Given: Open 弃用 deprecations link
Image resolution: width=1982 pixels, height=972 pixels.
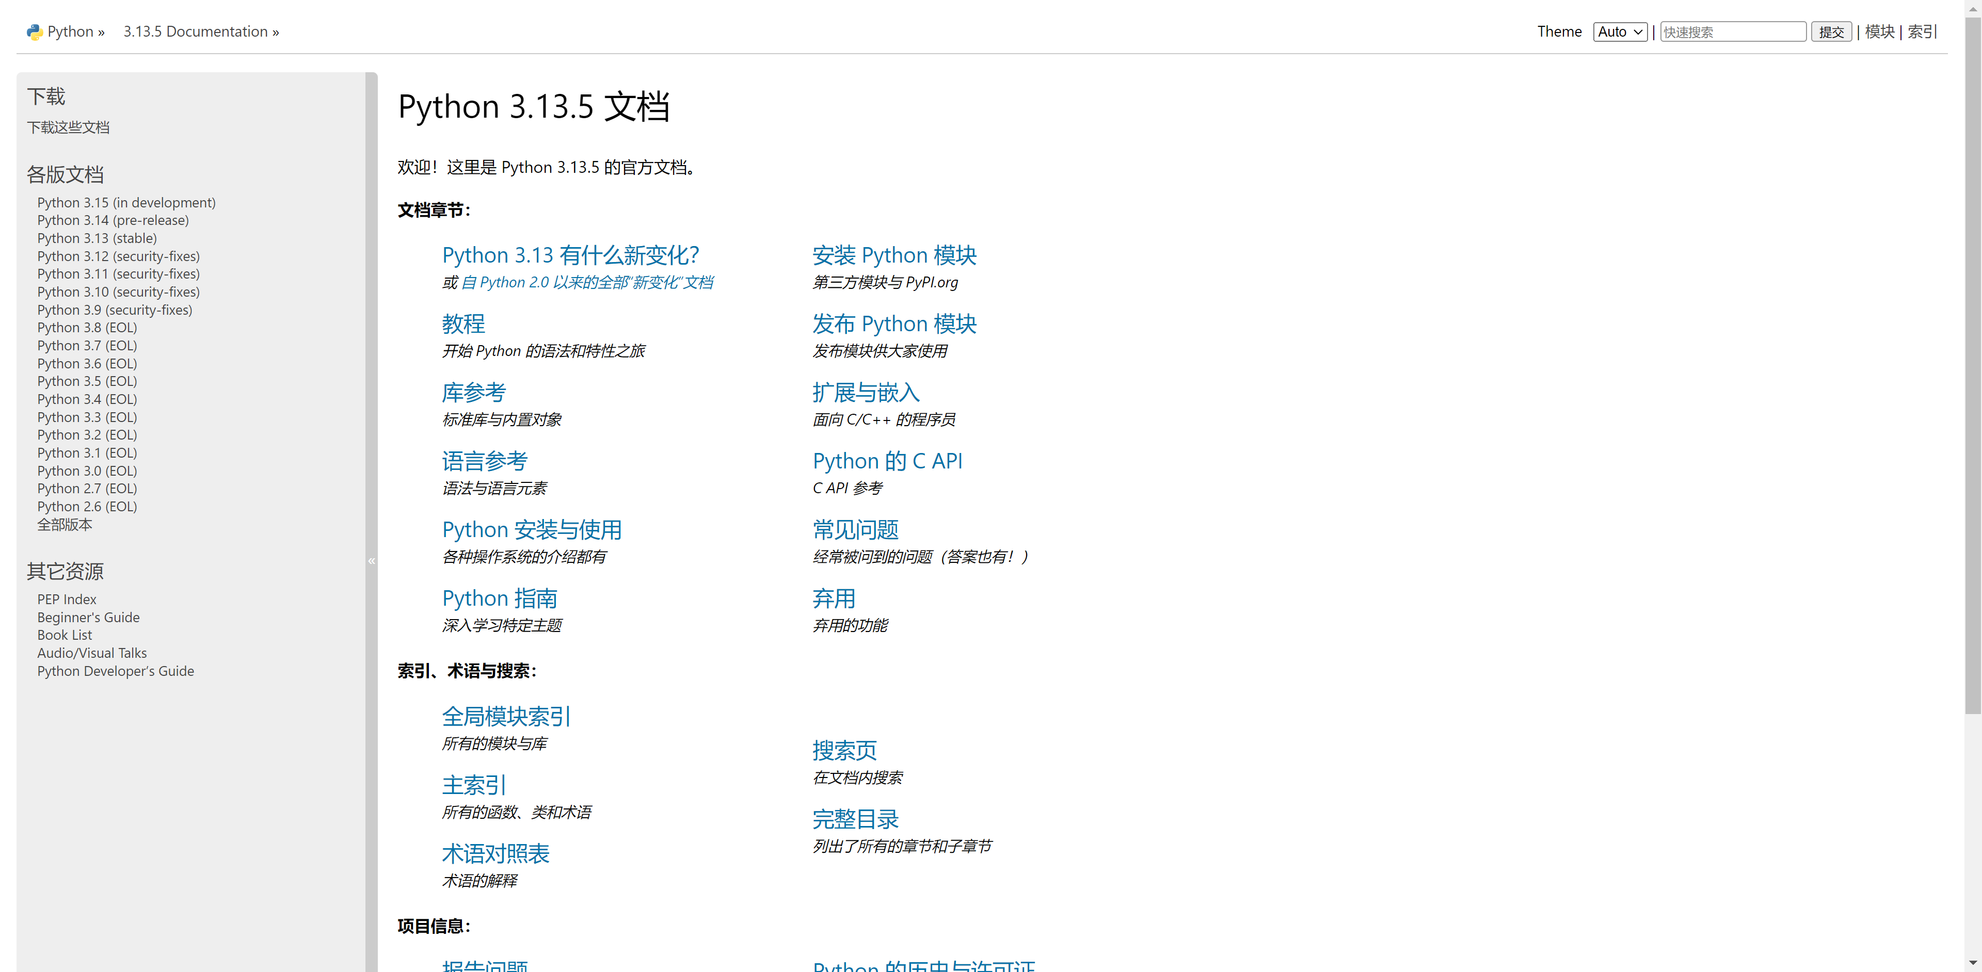Looking at the screenshot, I should [x=834, y=597].
